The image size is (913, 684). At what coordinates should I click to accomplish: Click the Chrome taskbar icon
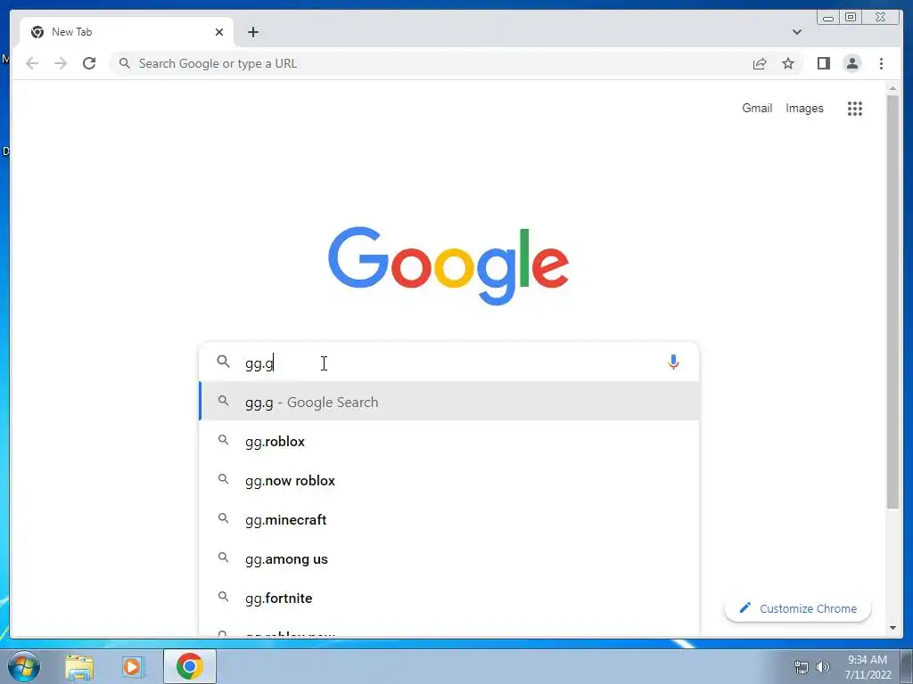190,666
